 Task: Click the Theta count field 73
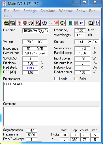pyautogui.click(x=85, y=135)
